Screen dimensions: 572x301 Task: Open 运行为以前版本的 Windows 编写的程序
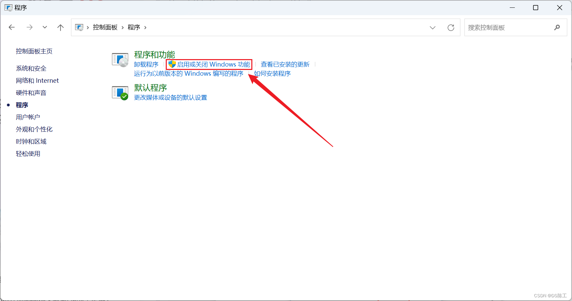click(189, 74)
